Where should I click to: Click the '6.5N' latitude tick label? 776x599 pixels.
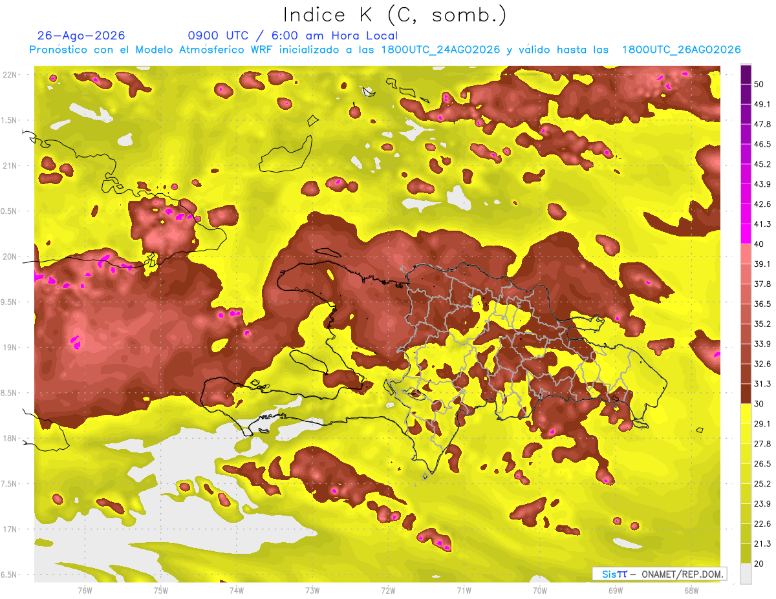(x=10, y=575)
